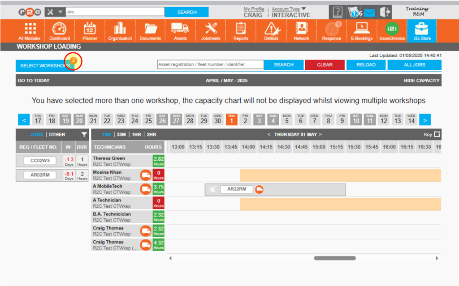Screen dimensions: 459x286
Task: Click the mobile van icon beside Mosina Khan
Action: pyautogui.click(x=145, y=175)
